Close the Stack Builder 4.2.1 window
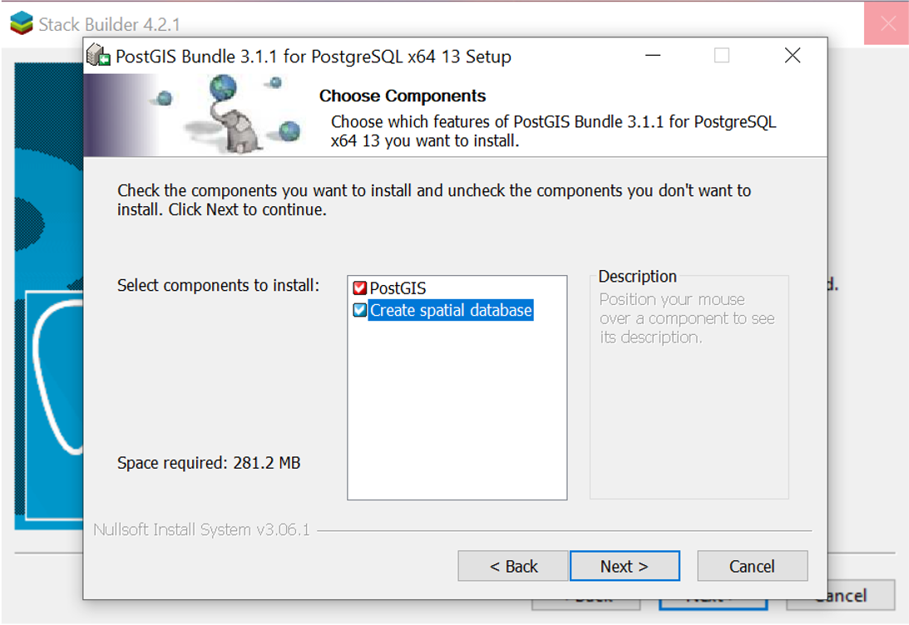This screenshot has height=625, width=909. click(887, 23)
